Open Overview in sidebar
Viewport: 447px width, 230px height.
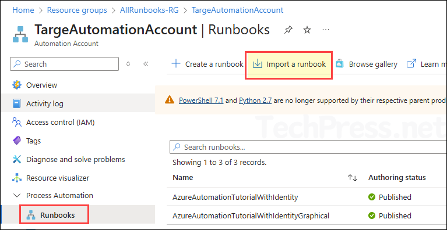pos(41,85)
